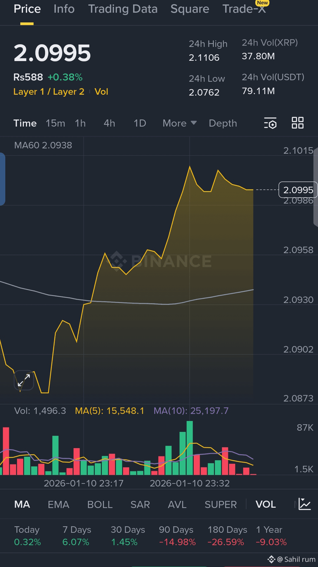This screenshot has height=567, width=318.
Task: Tap the 24h Vol(USDT) value 79.11M
Action: pos(258,91)
